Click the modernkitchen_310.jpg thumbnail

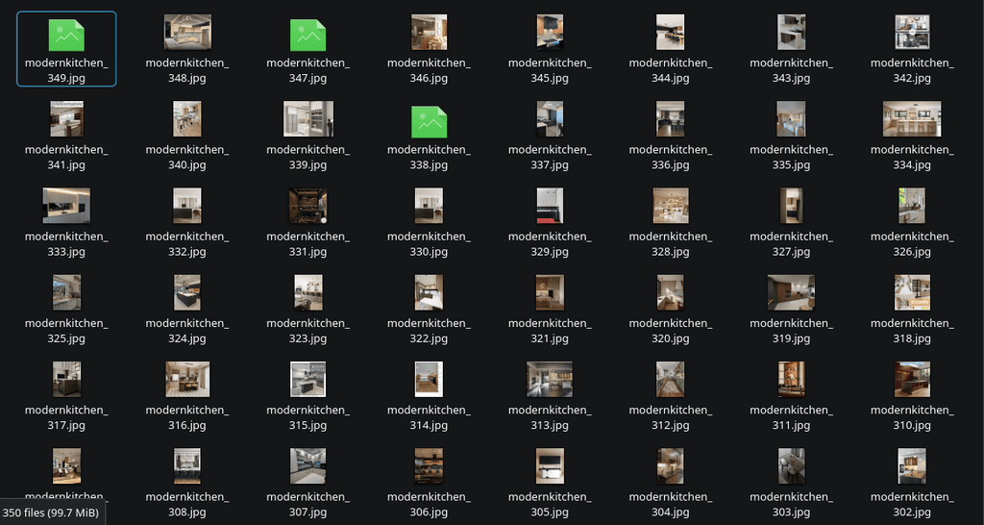(912, 379)
